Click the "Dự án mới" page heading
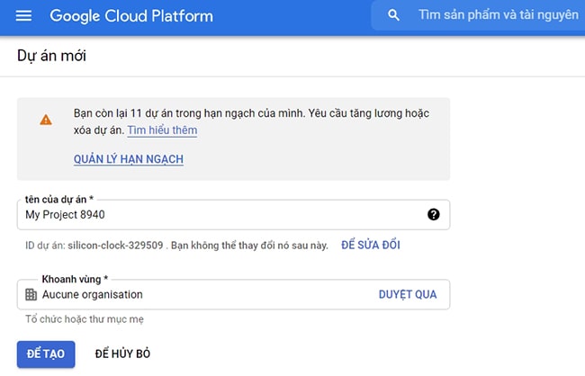The height and width of the screenshot is (376, 585). click(51, 56)
